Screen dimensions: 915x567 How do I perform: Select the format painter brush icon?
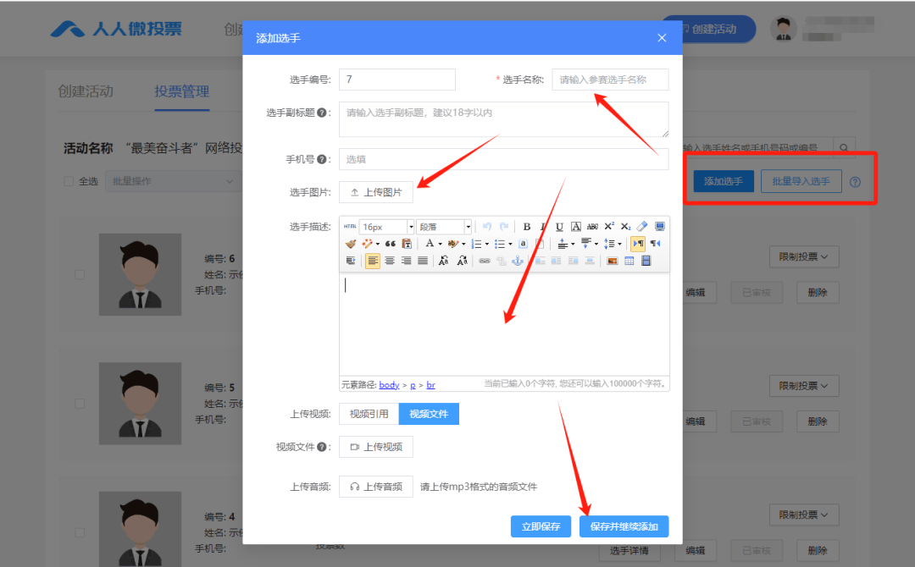click(351, 244)
